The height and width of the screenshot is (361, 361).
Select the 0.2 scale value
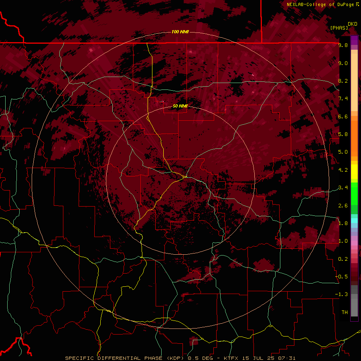(x=343, y=259)
